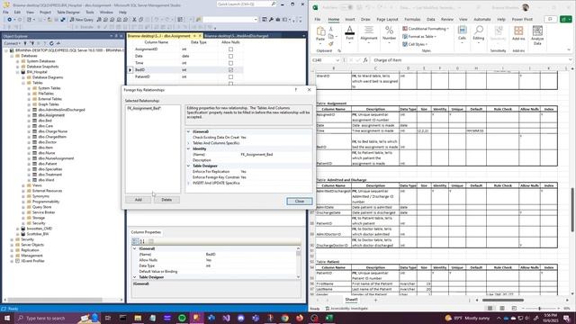Viewport: 576px width, 324px height.
Task: Open Visual Studio from the taskbar
Action: [x=226, y=318]
